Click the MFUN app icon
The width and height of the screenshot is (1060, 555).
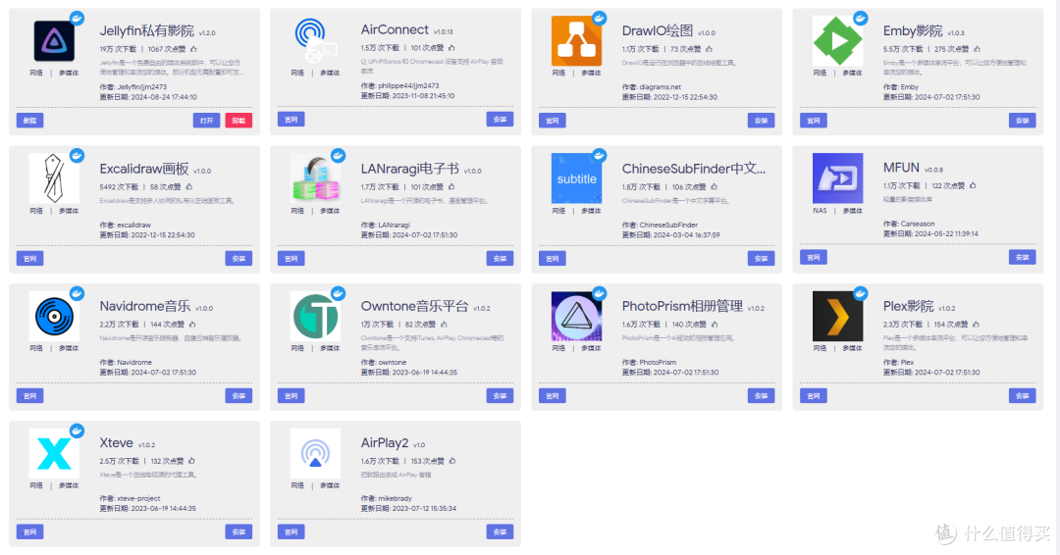(x=837, y=178)
